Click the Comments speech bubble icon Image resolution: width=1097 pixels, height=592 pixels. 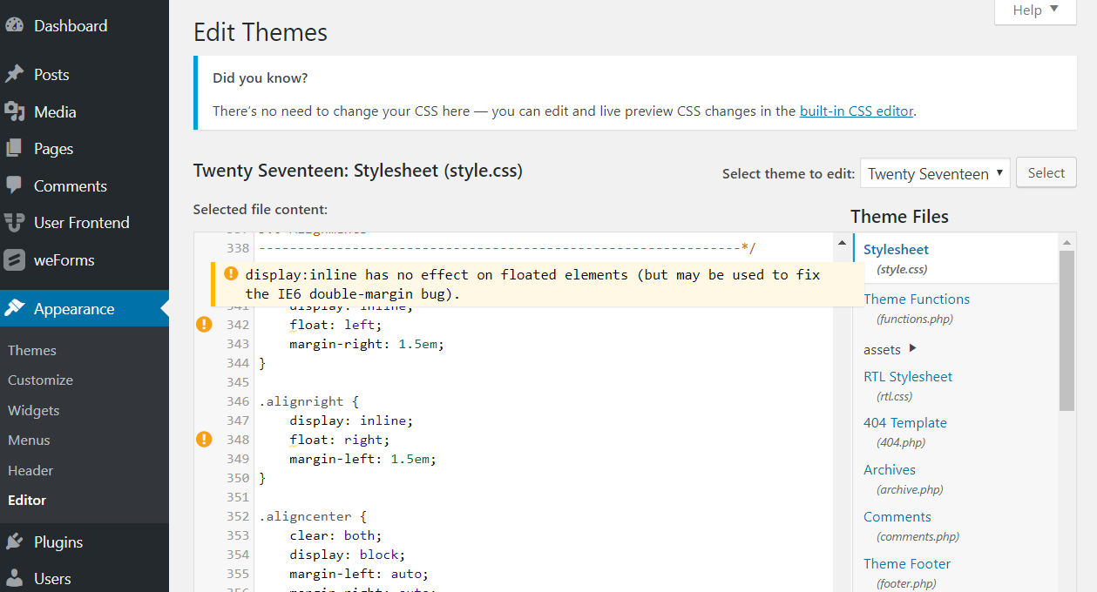(x=14, y=185)
